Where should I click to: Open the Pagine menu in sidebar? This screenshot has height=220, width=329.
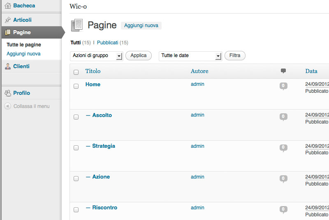tap(22, 32)
